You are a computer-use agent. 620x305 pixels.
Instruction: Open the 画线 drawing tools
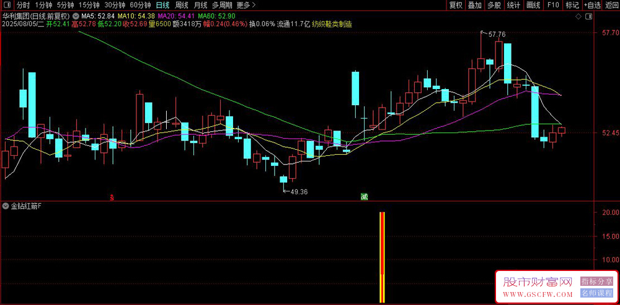[533, 5]
